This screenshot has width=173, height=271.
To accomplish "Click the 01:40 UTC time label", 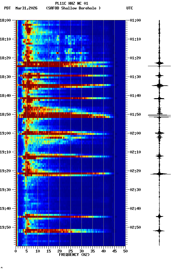I will (x=135, y=96).
